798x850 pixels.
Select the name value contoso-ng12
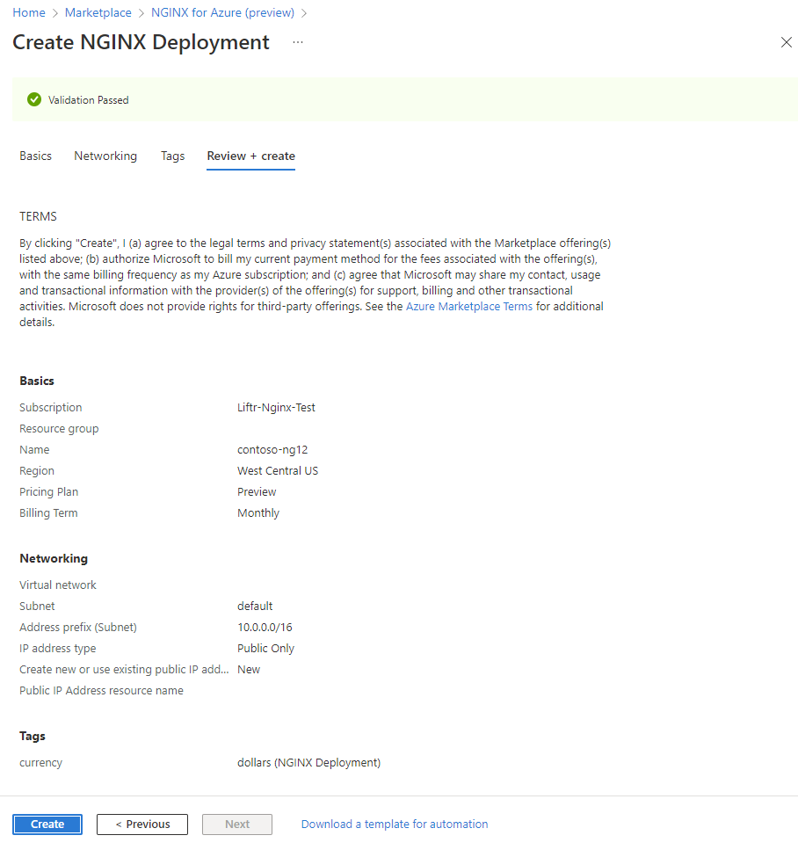pos(272,450)
